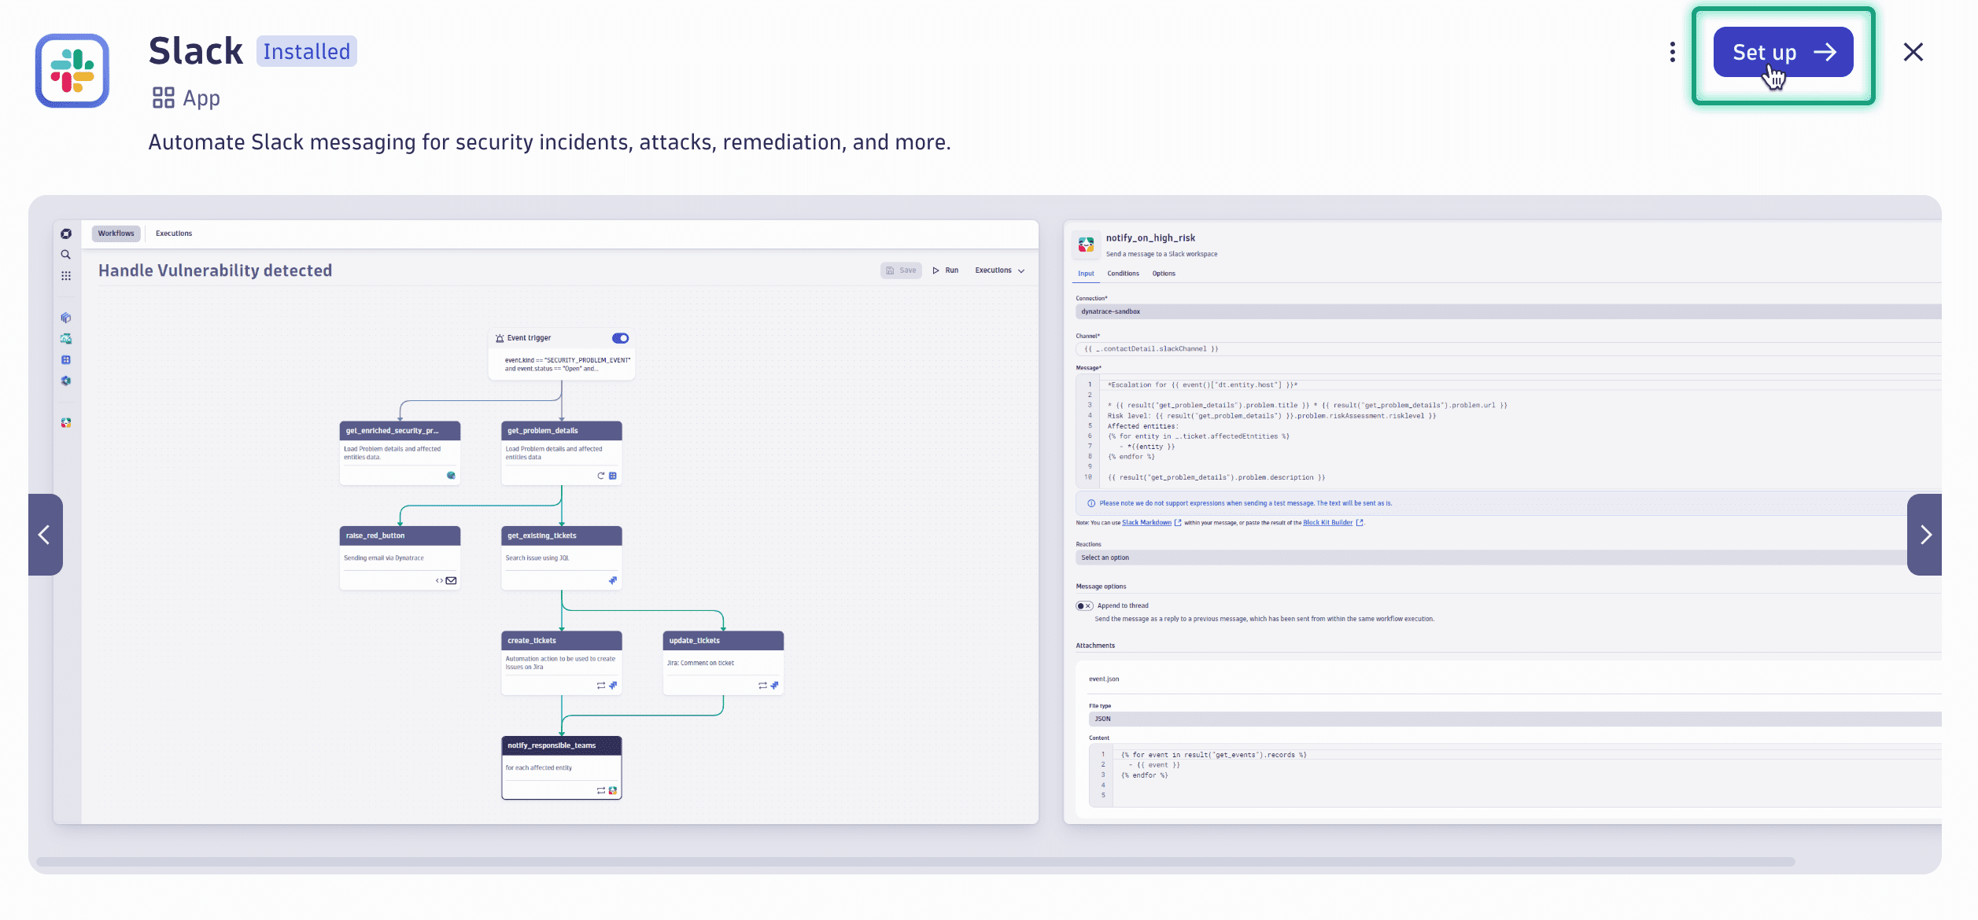Click the Slack icon on notify_responsible_teams
1978x920 pixels.
(x=613, y=790)
